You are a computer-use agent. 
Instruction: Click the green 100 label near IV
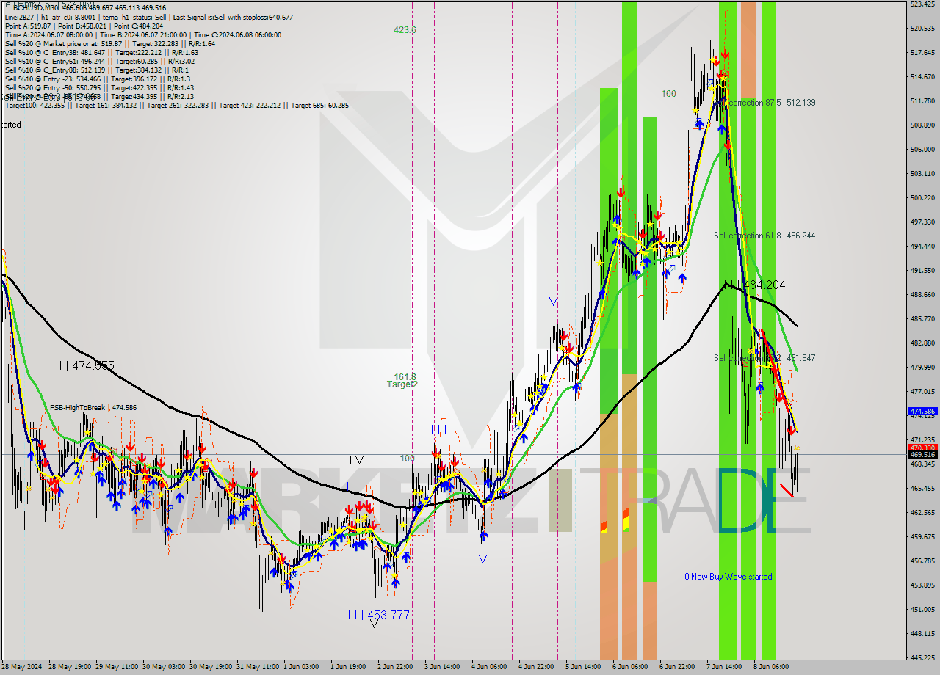pyautogui.click(x=408, y=459)
